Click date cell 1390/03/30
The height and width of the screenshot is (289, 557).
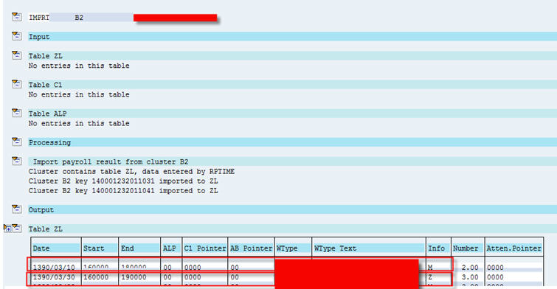pos(54,277)
